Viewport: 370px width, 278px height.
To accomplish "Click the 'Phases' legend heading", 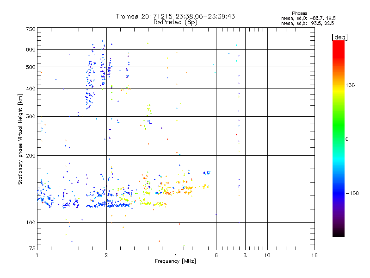I will click(299, 13).
